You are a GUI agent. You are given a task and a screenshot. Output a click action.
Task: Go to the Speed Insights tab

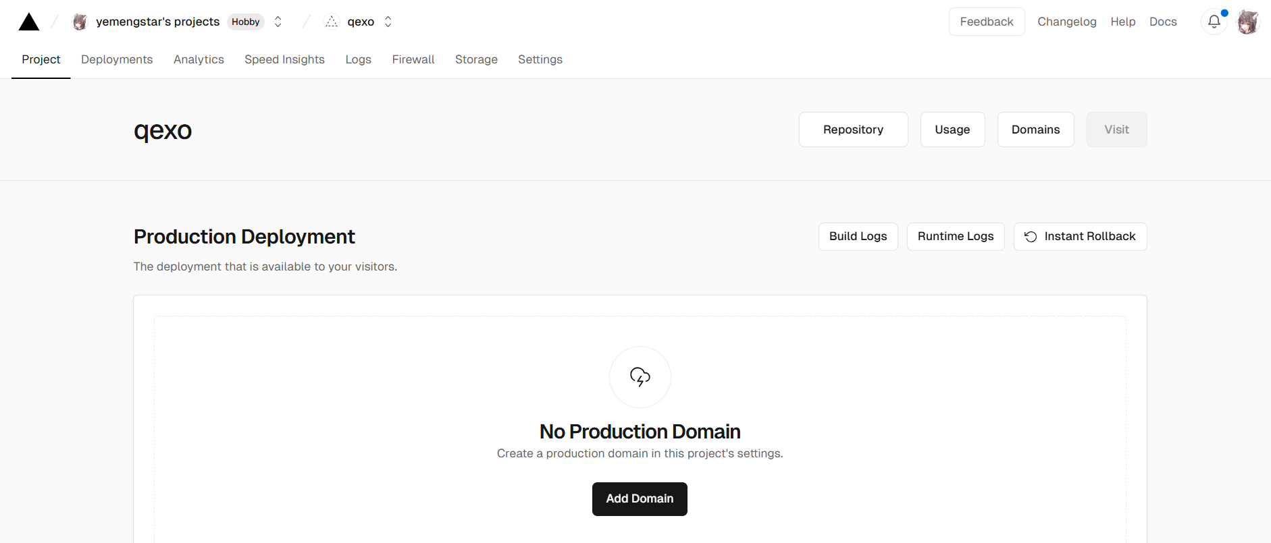pos(284,59)
